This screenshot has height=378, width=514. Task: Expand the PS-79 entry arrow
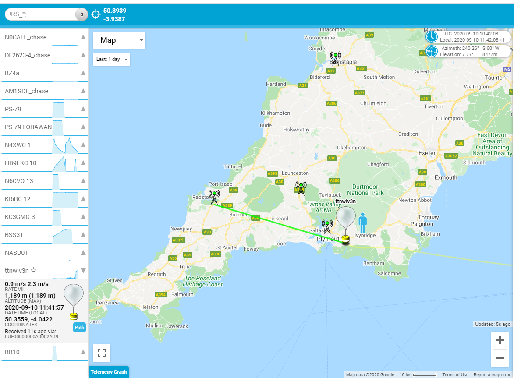click(x=83, y=109)
